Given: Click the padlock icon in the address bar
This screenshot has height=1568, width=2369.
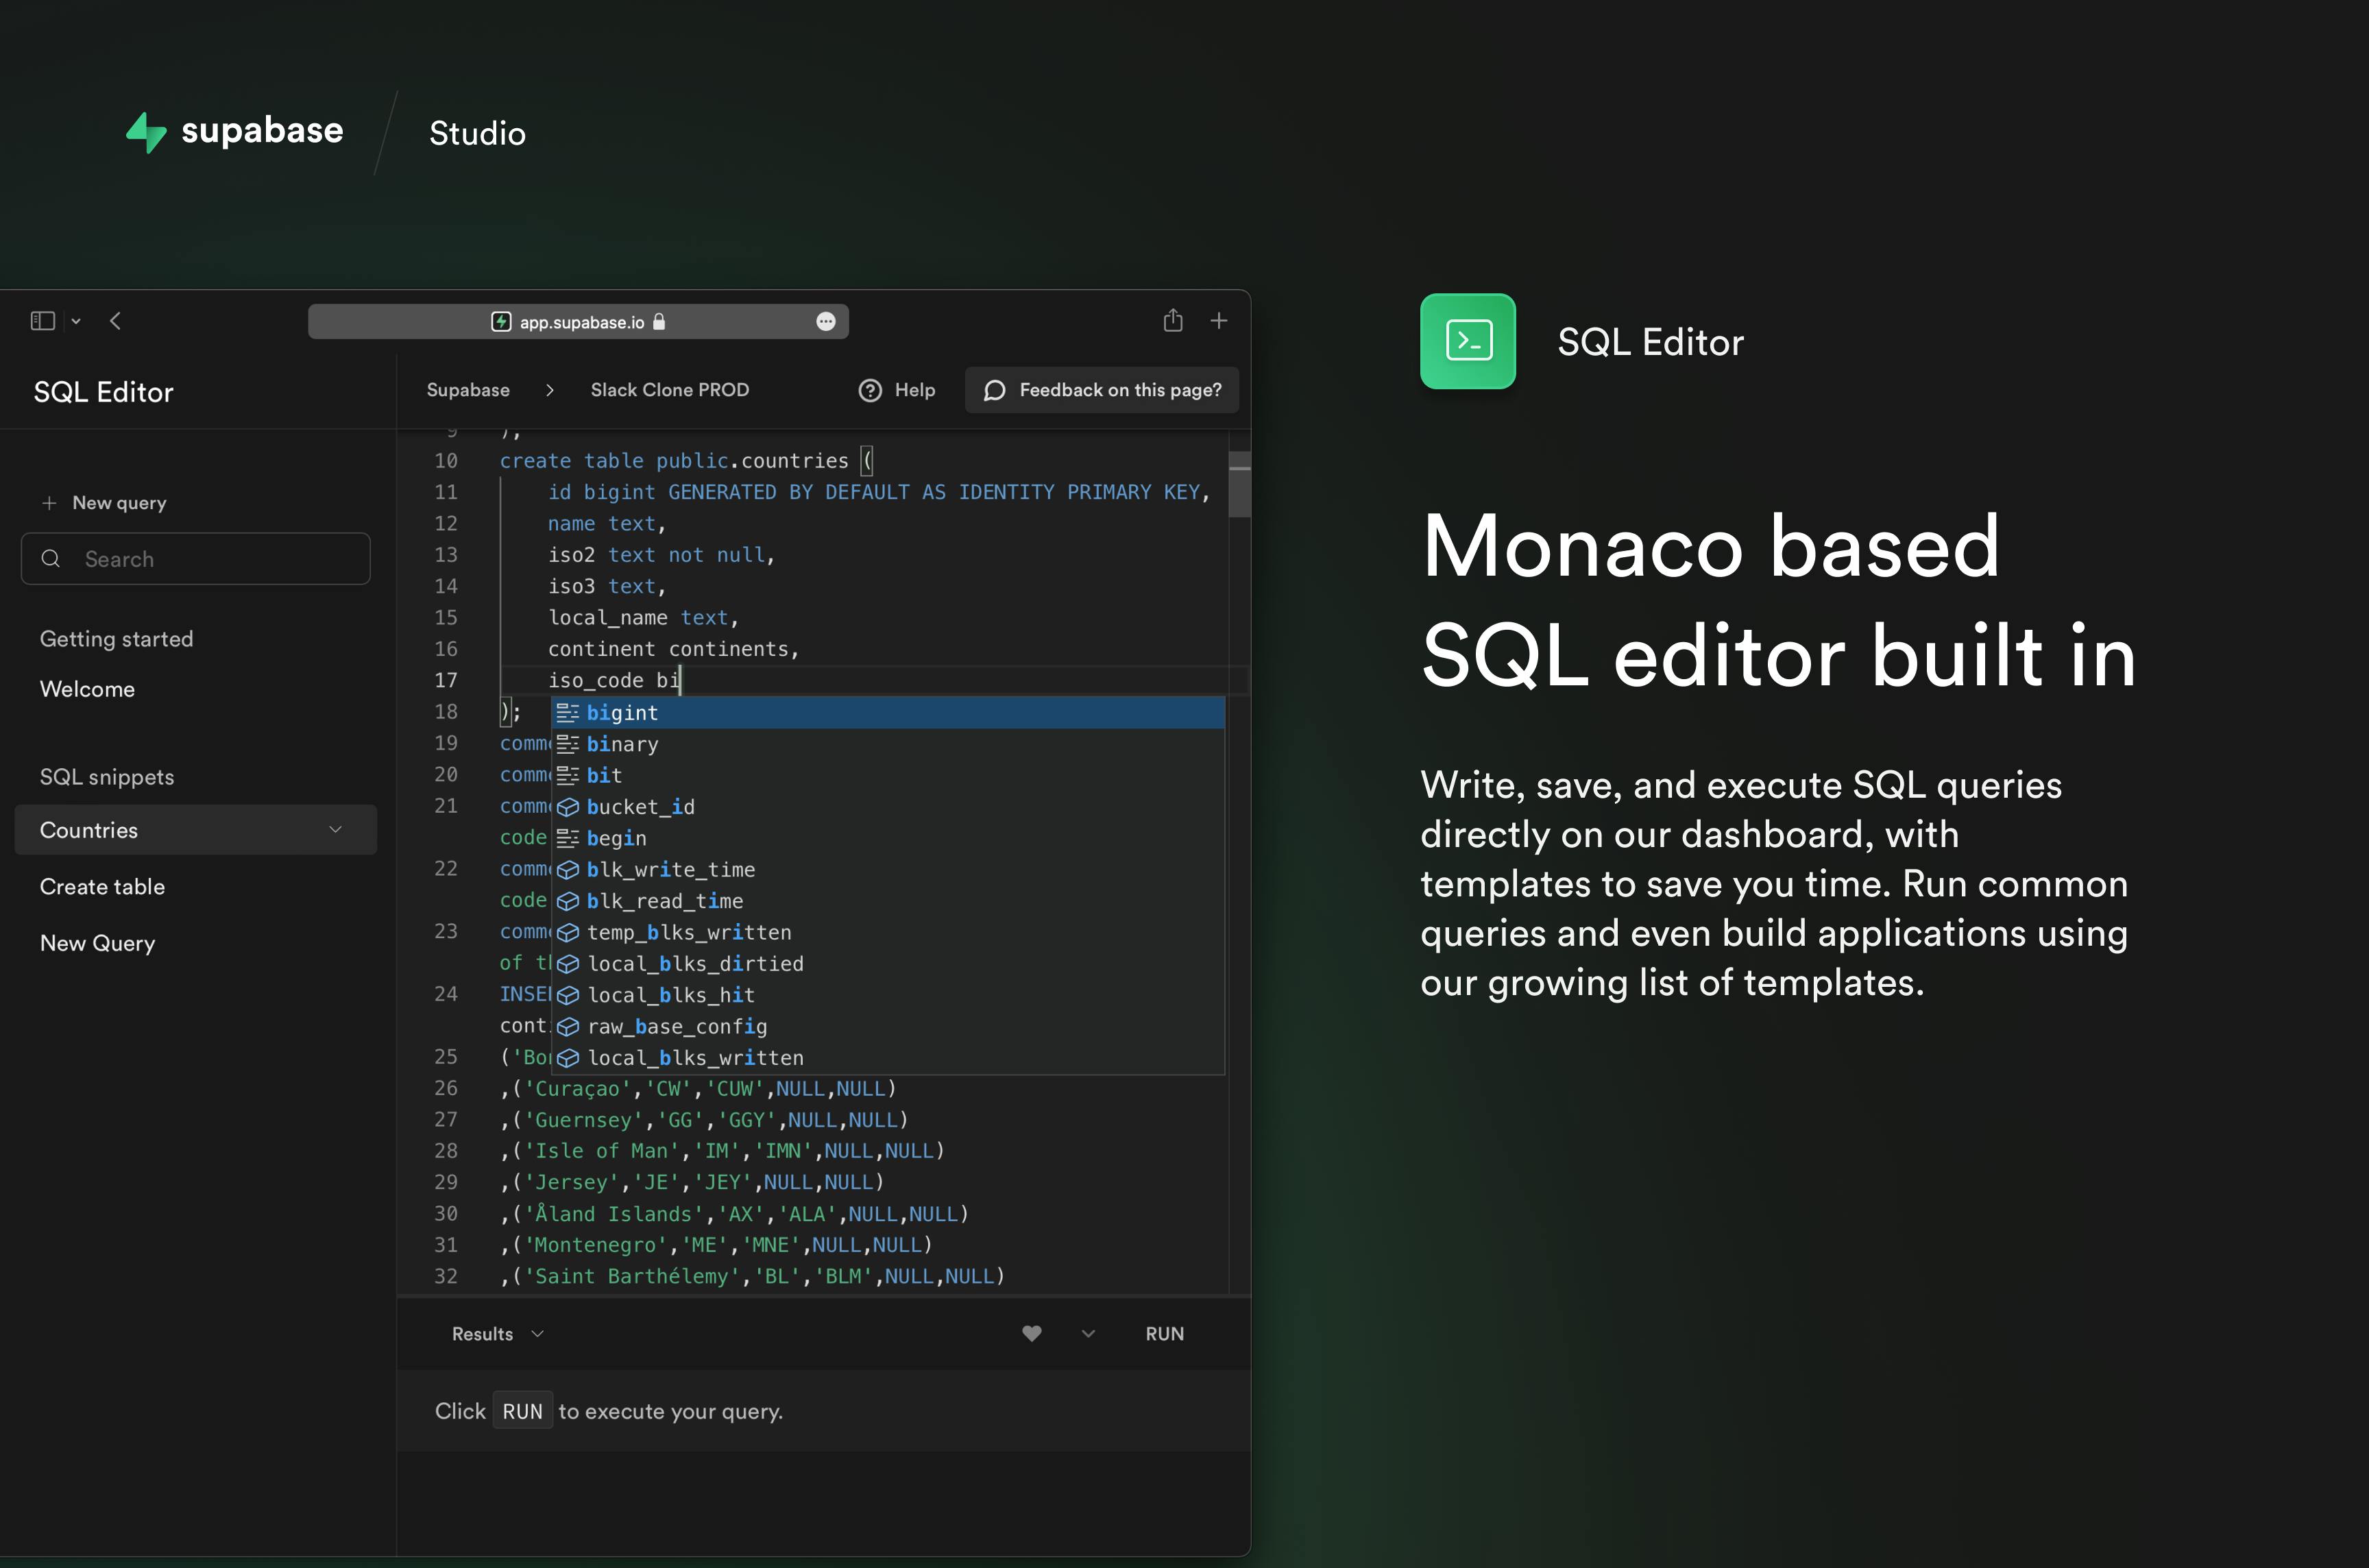Looking at the screenshot, I should click(659, 321).
